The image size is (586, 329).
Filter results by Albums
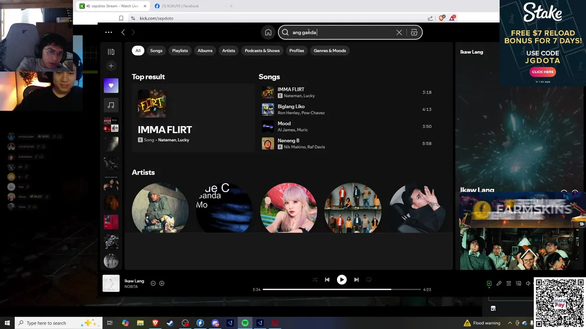click(x=205, y=51)
